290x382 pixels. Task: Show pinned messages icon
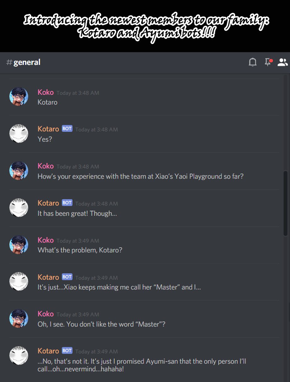[x=268, y=62]
